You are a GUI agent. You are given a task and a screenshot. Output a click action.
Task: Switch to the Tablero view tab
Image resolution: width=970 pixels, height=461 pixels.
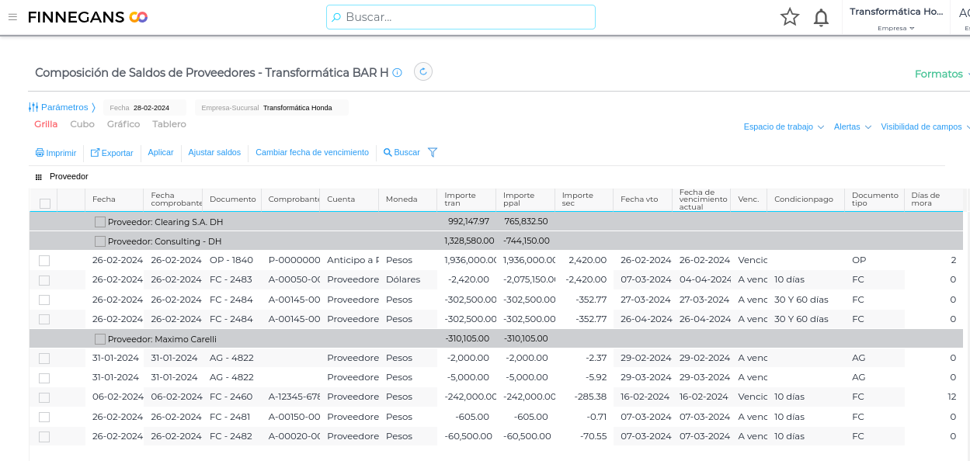pos(169,124)
